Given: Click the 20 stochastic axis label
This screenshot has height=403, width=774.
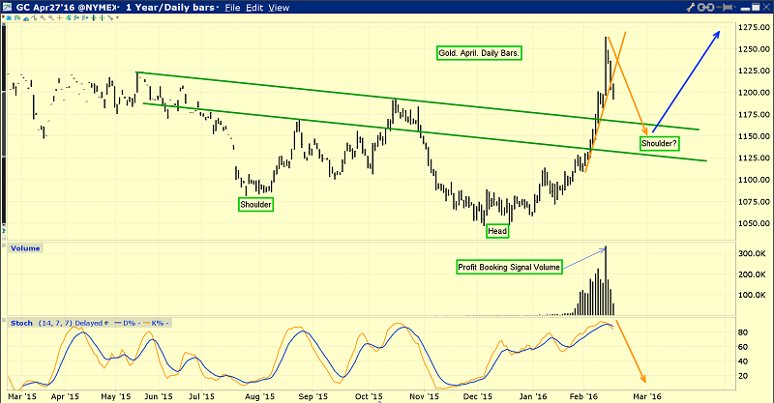Looking at the screenshot, I should (742, 376).
